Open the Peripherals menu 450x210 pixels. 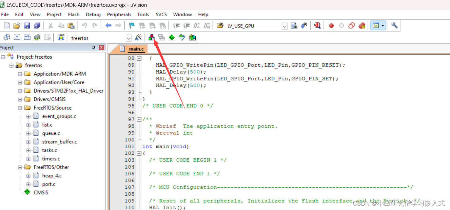pyautogui.click(x=119, y=15)
